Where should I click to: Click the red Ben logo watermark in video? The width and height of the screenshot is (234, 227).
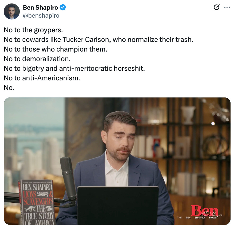204,211
